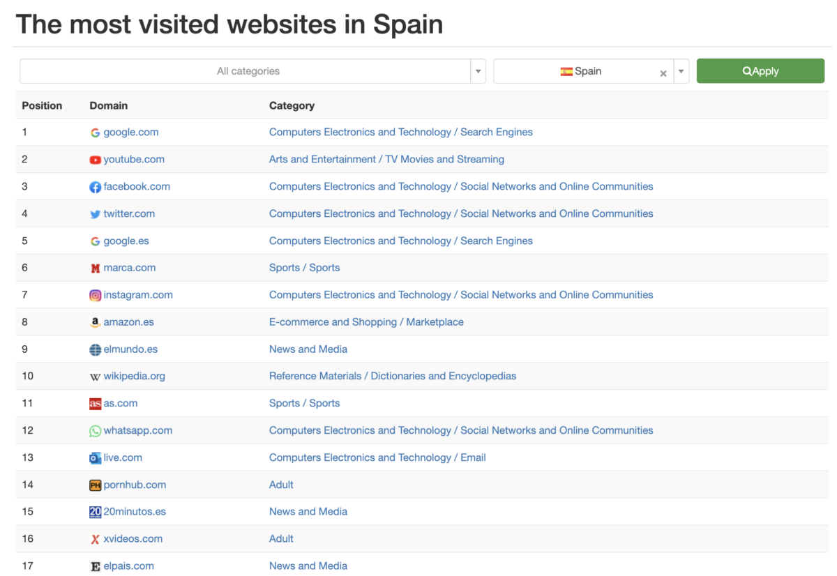Open elmundo.es's News and Media category

(x=308, y=349)
